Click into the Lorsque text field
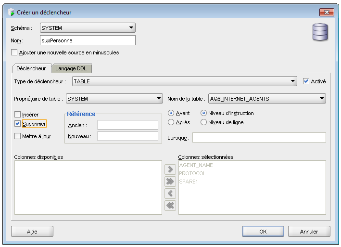This screenshot has height=247, width=341. pos(259,138)
